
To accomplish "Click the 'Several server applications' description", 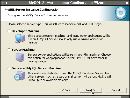I will (69, 58).
